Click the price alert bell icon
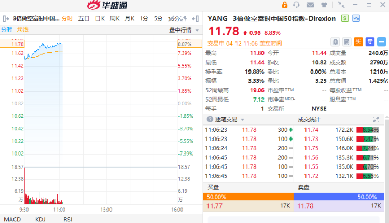The height and width of the screenshot is (223, 389). (x=335, y=41)
